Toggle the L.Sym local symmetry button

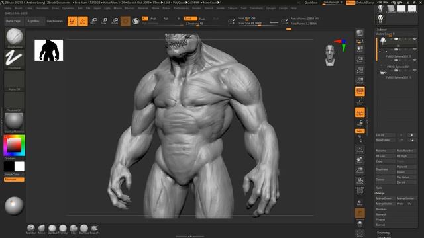pyautogui.click(x=360, y=112)
